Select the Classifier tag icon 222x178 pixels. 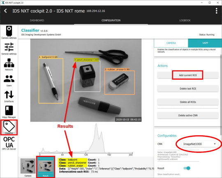(9, 127)
